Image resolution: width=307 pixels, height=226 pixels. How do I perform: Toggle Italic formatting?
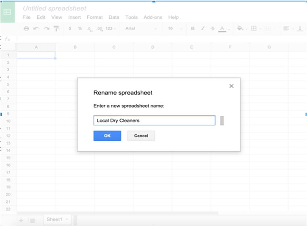(203, 28)
